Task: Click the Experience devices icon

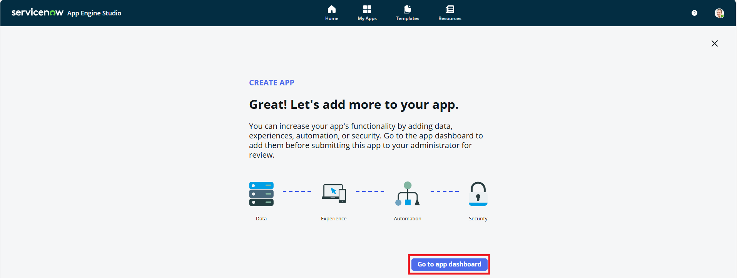Action: pyautogui.click(x=334, y=193)
